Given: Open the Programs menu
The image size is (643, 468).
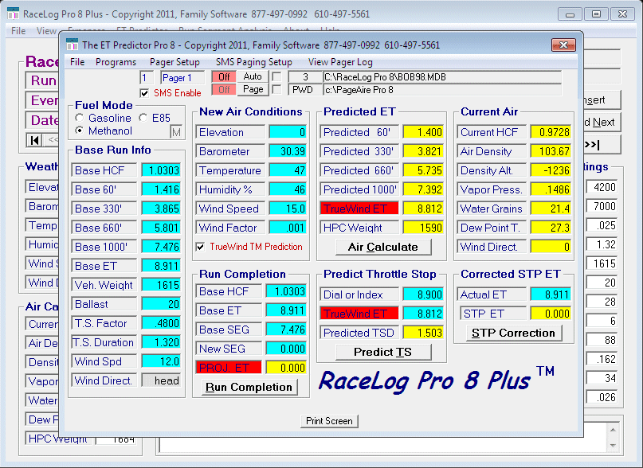Looking at the screenshot, I should pyautogui.click(x=116, y=61).
